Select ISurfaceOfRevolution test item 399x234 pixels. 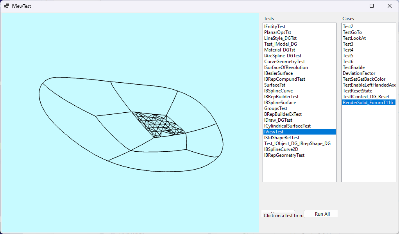286,67
